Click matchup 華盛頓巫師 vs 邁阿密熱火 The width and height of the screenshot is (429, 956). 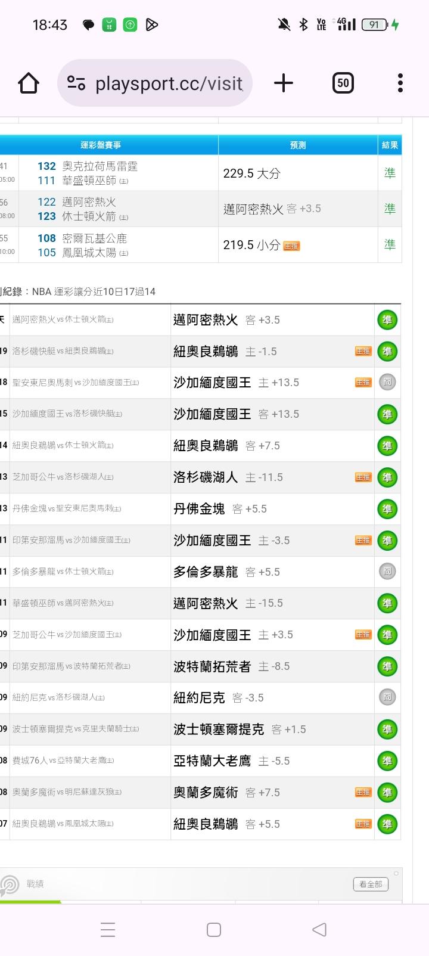[x=63, y=603]
